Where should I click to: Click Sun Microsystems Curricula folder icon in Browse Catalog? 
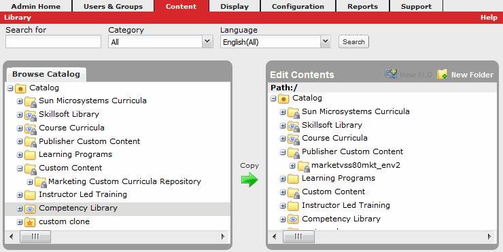31,102
